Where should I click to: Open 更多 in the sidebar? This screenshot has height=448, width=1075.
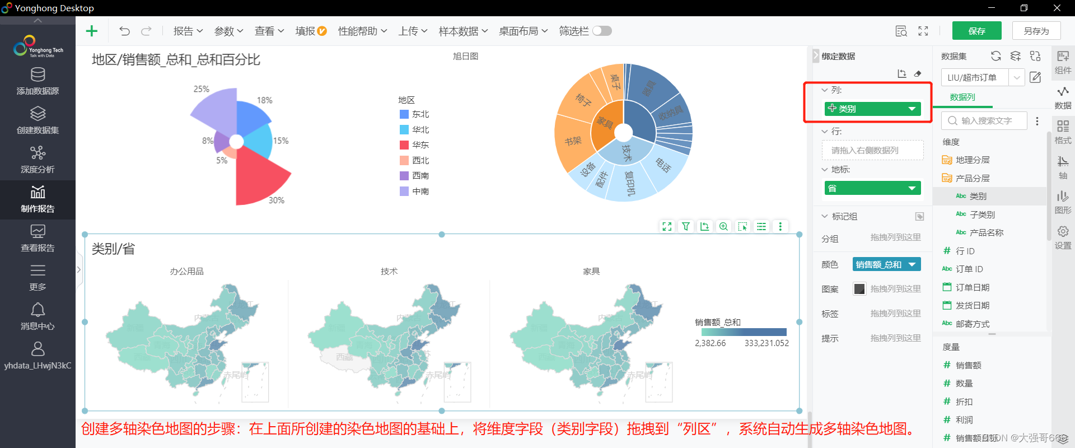pos(38,278)
